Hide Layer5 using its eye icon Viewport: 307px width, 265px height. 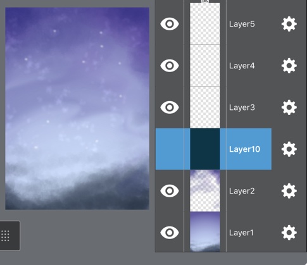[x=170, y=24]
